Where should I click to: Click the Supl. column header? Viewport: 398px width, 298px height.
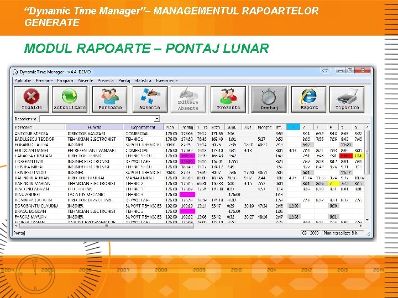(233, 127)
